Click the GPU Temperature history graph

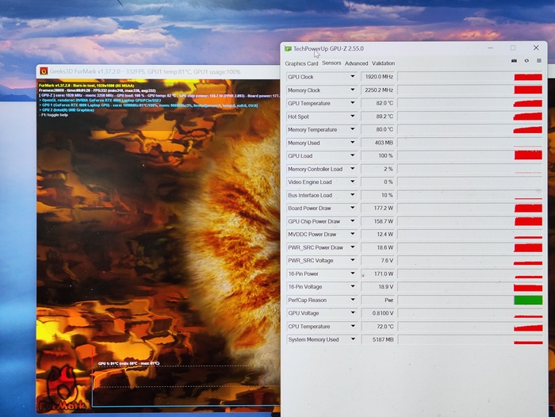[469, 103]
